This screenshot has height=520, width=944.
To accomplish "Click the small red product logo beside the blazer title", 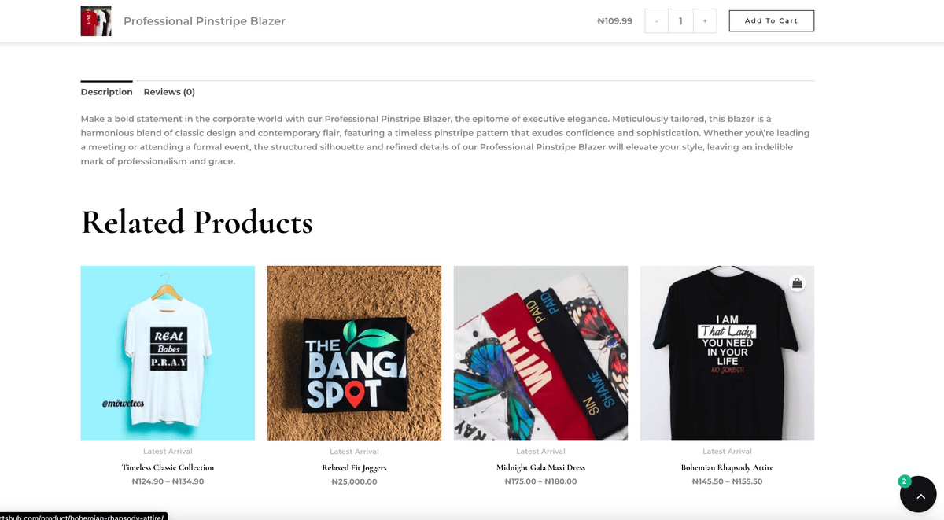I will click(x=95, y=20).
